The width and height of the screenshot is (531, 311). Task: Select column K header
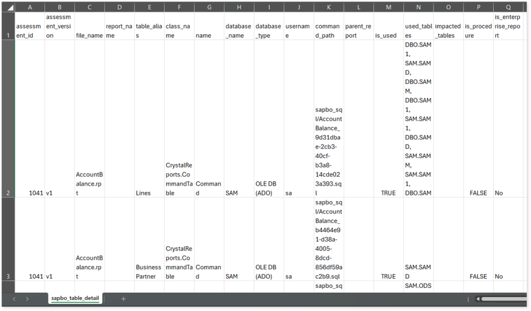(x=329, y=7)
